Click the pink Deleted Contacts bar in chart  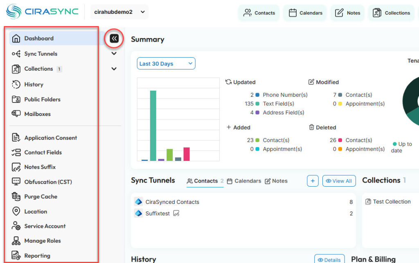point(187,154)
